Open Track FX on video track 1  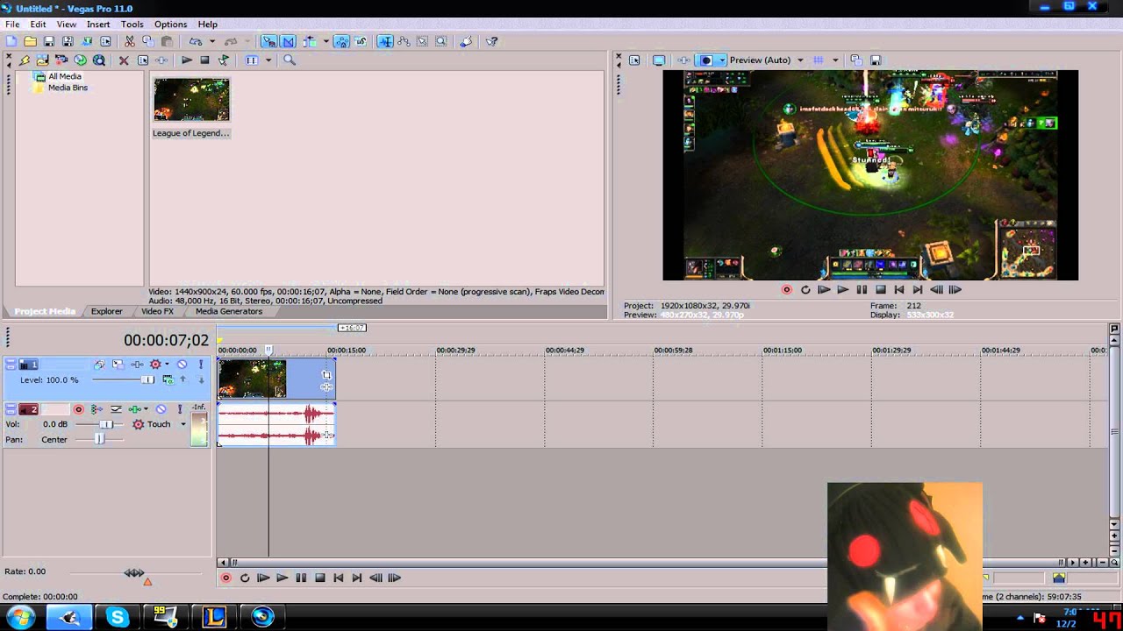(x=137, y=365)
